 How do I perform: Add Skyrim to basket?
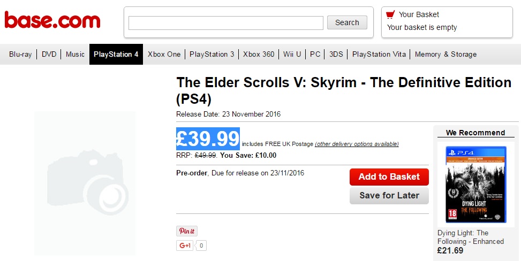click(389, 177)
